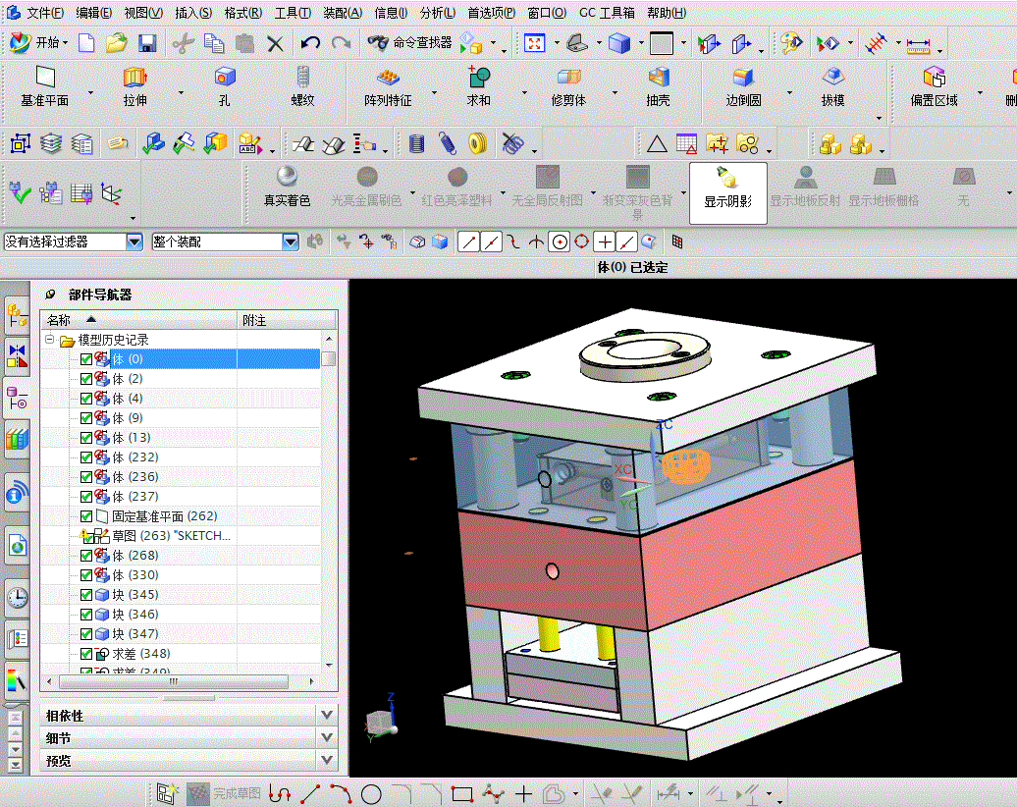Click the 孔 hole feature icon
This screenshot has width=1017, height=807.
(225, 86)
